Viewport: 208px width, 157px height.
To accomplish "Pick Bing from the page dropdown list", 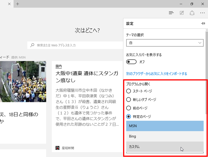I will click(x=165, y=136).
